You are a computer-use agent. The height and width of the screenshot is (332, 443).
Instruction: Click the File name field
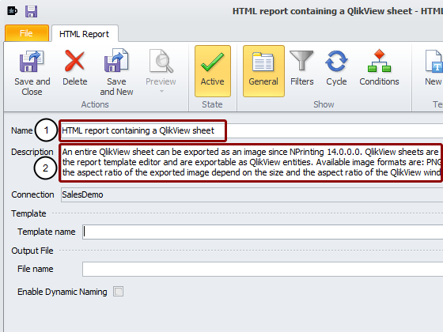coord(263,269)
